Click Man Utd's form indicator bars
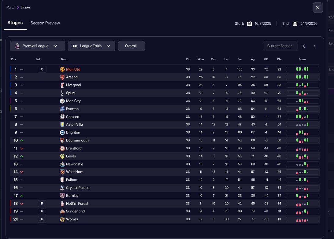Viewport: 334px width, 239px height. [302, 69]
